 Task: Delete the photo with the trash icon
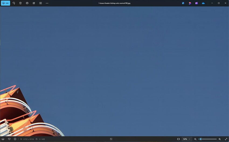coord(20,3)
